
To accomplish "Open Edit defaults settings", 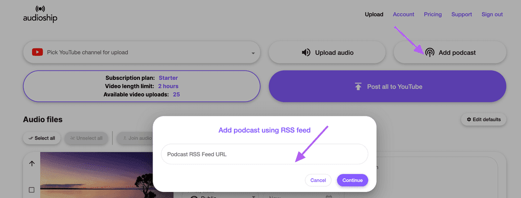I will pos(483,120).
